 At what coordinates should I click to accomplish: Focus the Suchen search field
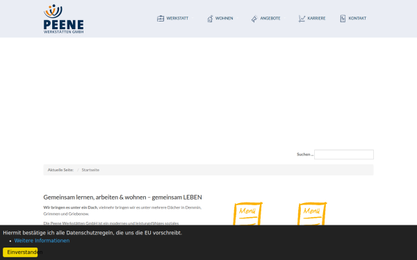point(344,155)
